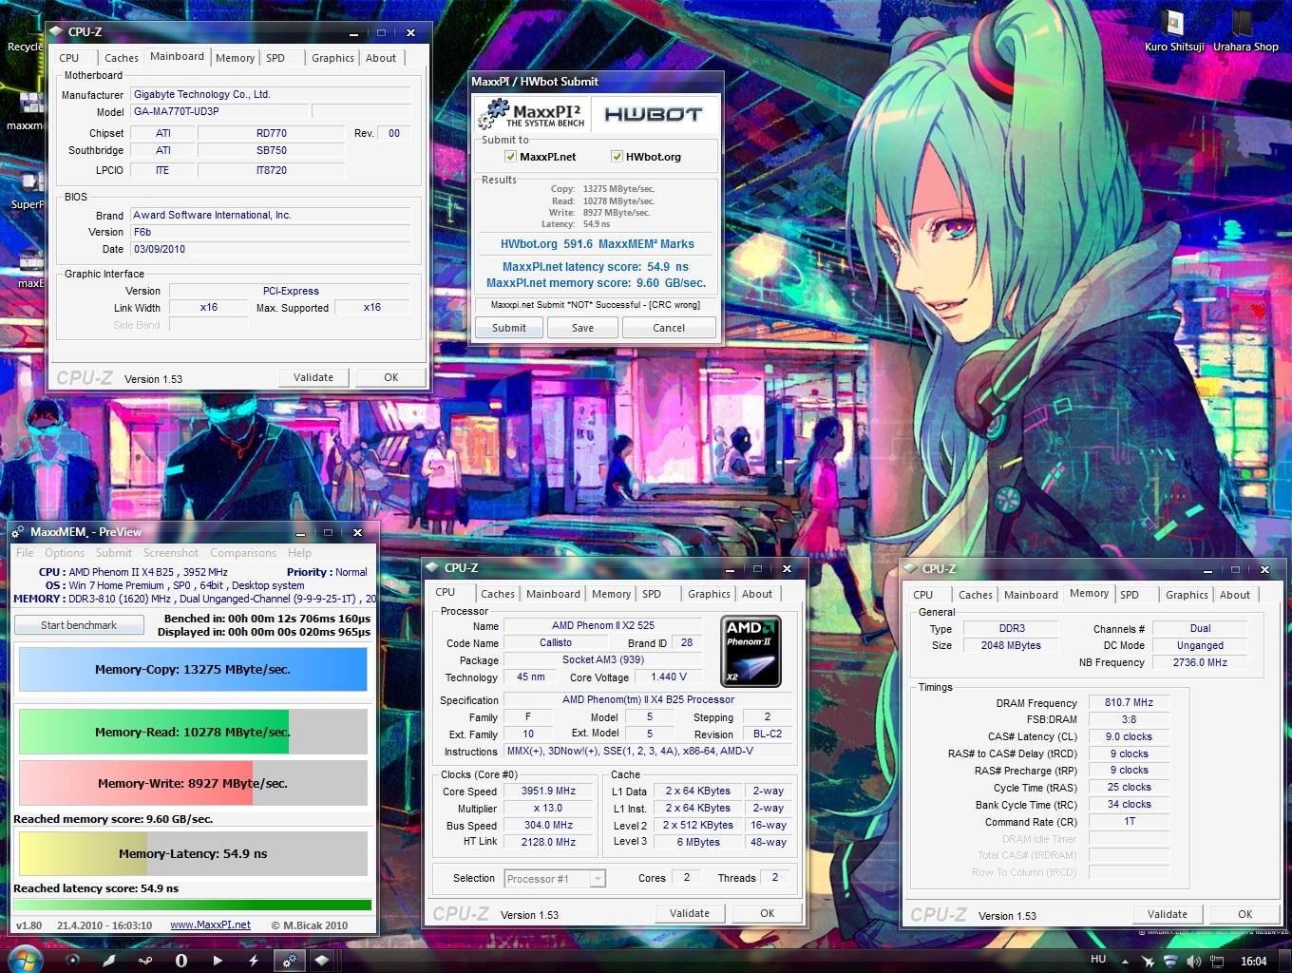Open the Comparisons menu in MaxxMEM

[x=243, y=553]
